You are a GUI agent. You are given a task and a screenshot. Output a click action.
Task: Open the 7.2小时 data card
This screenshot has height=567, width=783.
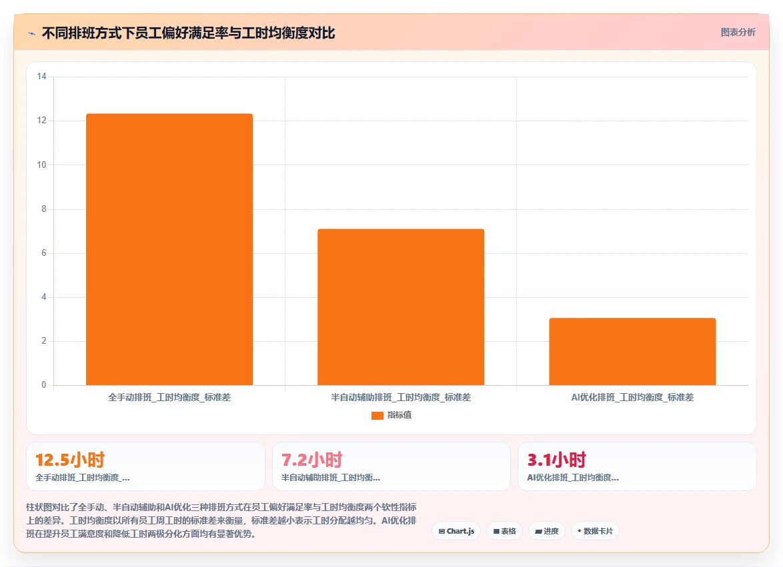(x=391, y=466)
